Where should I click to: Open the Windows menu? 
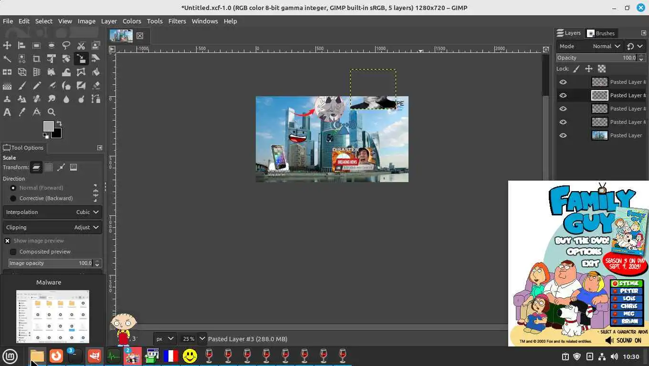pyautogui.click(x=205, y=21)
